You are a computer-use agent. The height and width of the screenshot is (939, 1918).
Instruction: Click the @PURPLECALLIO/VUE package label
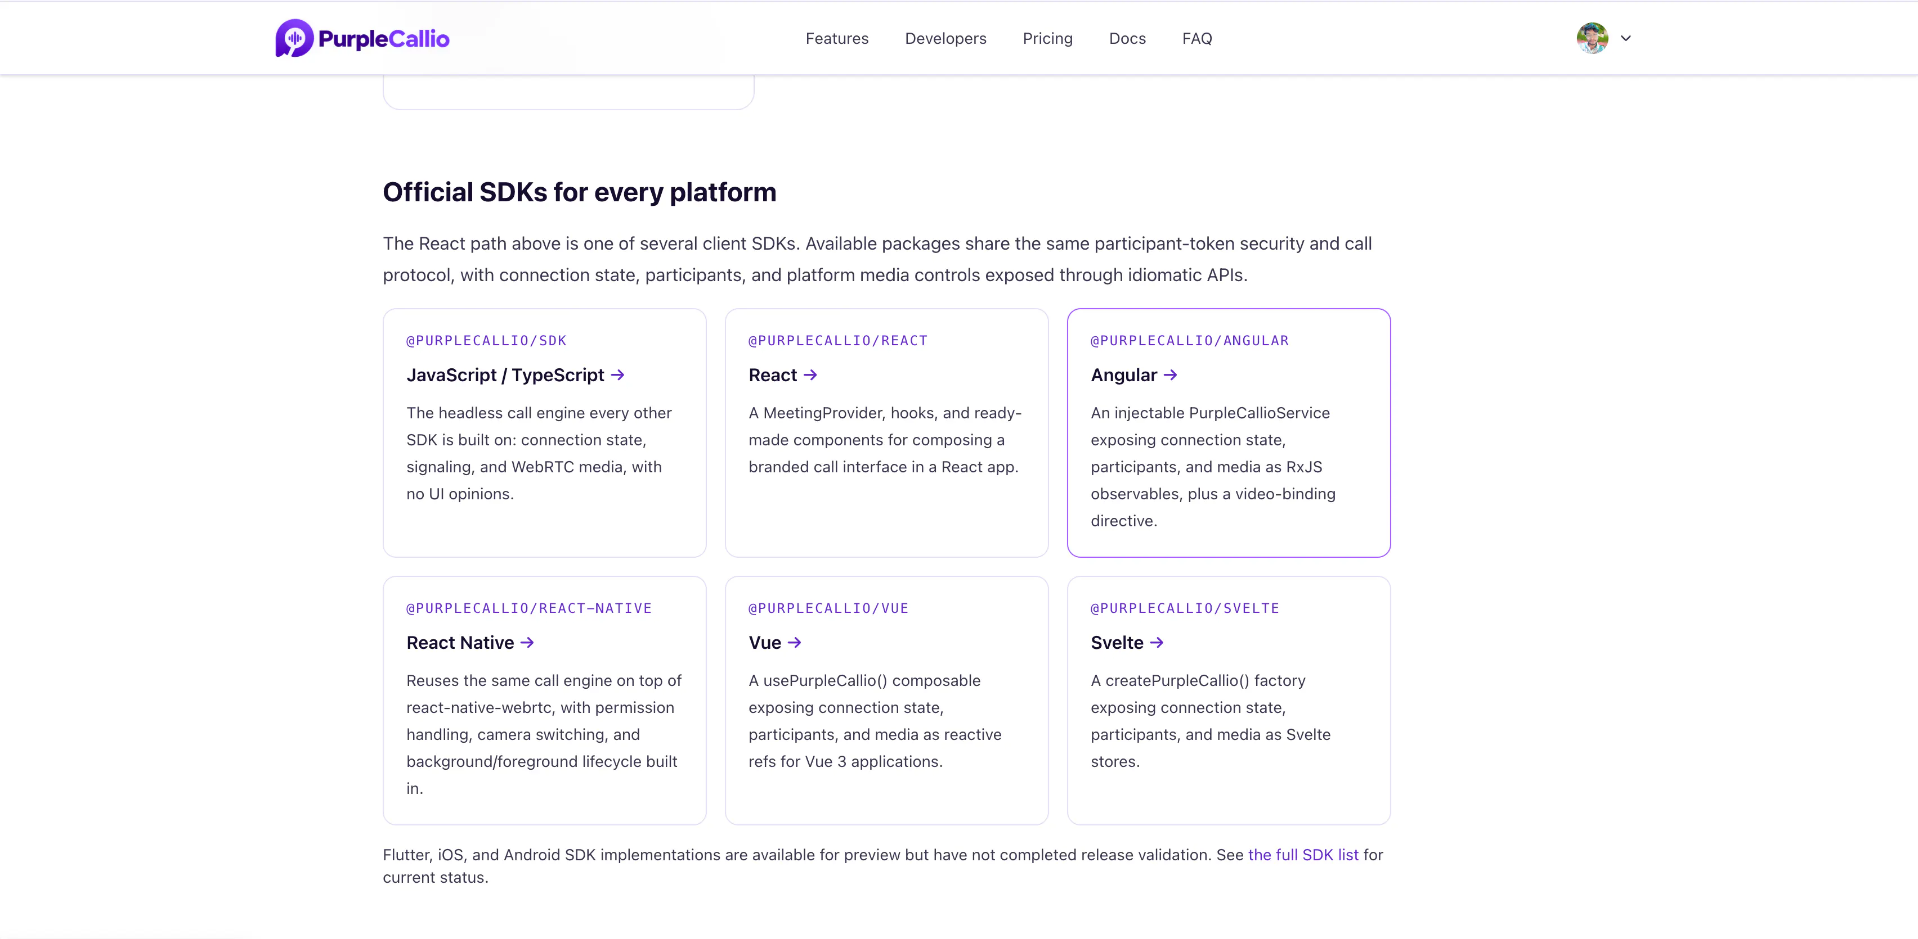pyautogui.click(x=828, y=608)
